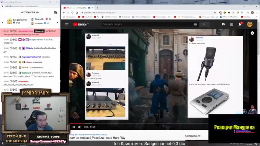Skip to the next video in the player
This screenshot has height=146, width=260.
coord(74,127)
